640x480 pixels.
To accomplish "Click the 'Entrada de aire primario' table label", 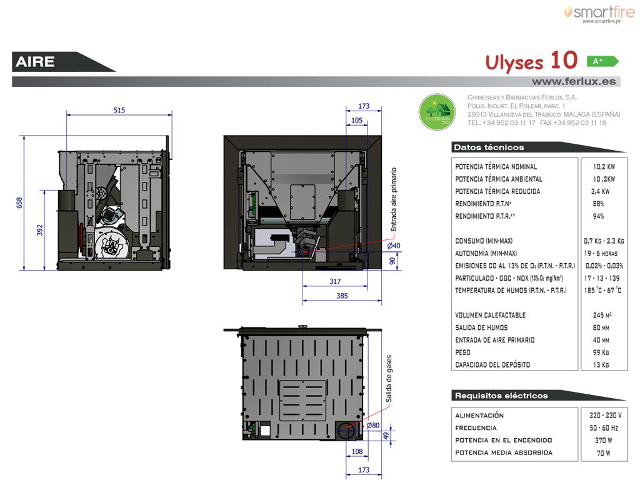I will pos(495,340).
